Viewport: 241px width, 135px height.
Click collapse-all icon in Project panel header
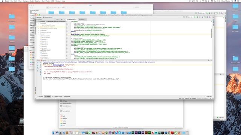pyautogui.click(x=58, y=19)
